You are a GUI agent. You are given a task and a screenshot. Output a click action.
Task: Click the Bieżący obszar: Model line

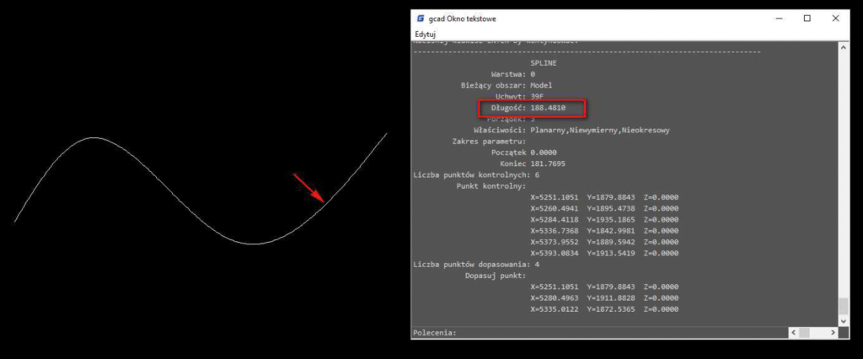507,85
